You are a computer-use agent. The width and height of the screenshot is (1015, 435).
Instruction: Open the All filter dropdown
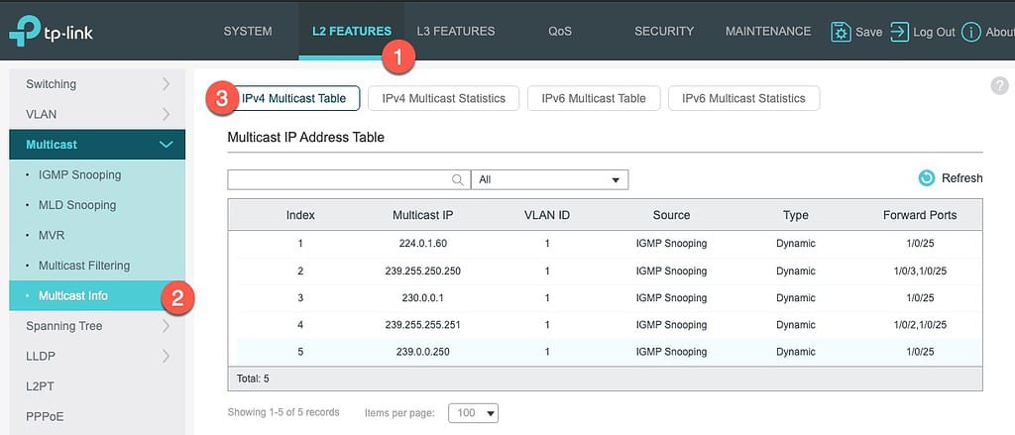coord(549,180)
